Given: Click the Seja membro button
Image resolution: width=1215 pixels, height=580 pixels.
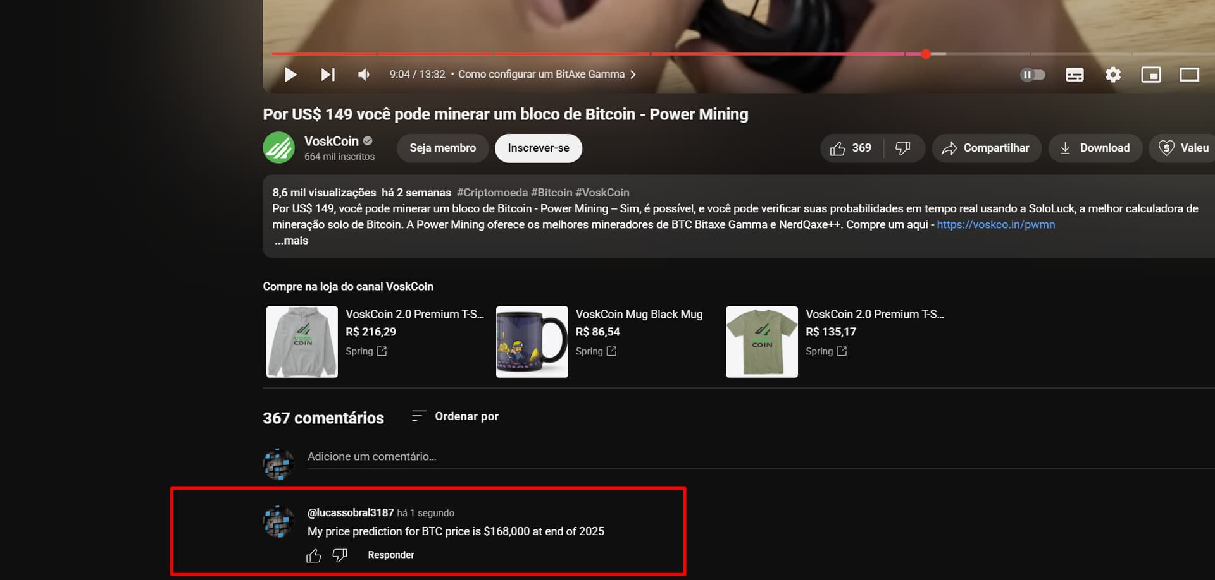Looking at the screenshot, I should click(442, 148).
